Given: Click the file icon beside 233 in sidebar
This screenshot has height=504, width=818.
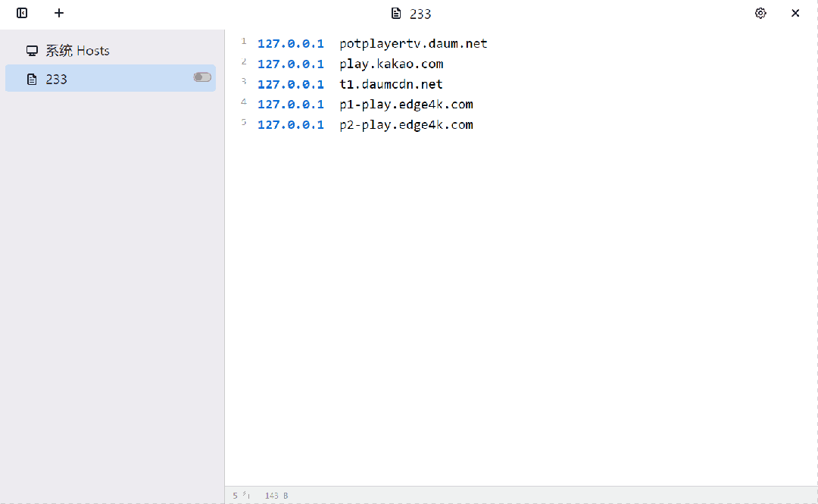Looking at the screenshot, I should pos(32,79).
